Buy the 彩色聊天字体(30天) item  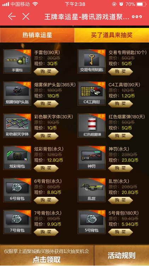46,136
